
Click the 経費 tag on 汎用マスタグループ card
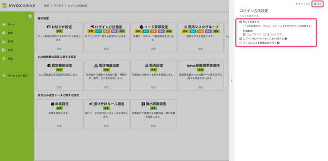coord(200,31)
